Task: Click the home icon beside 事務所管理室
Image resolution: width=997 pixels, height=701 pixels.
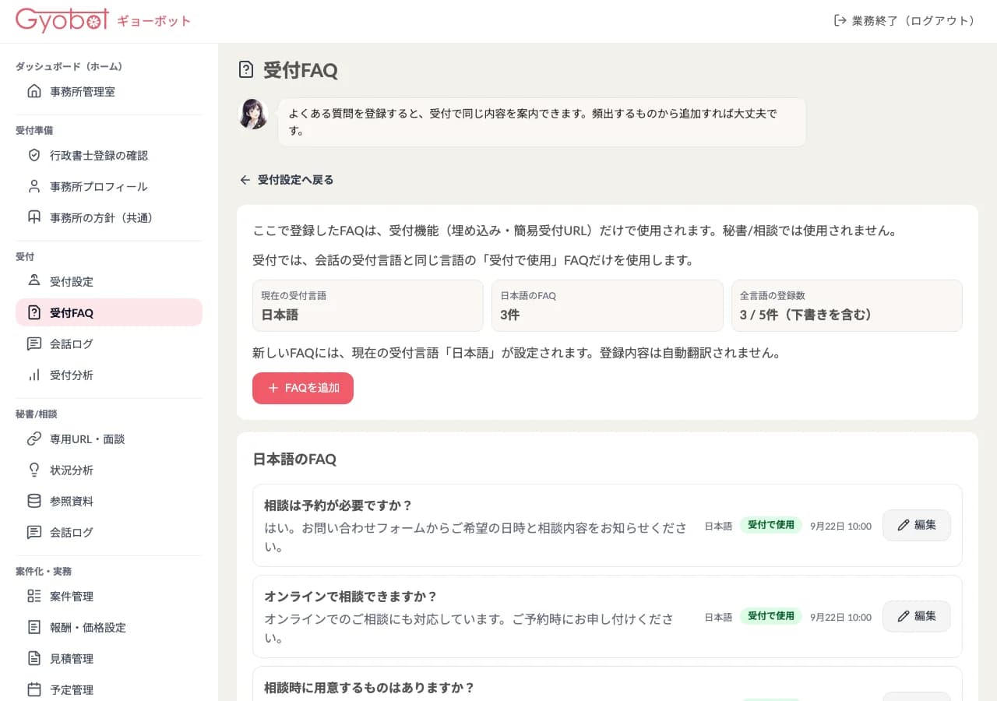Action: point(34,91)
